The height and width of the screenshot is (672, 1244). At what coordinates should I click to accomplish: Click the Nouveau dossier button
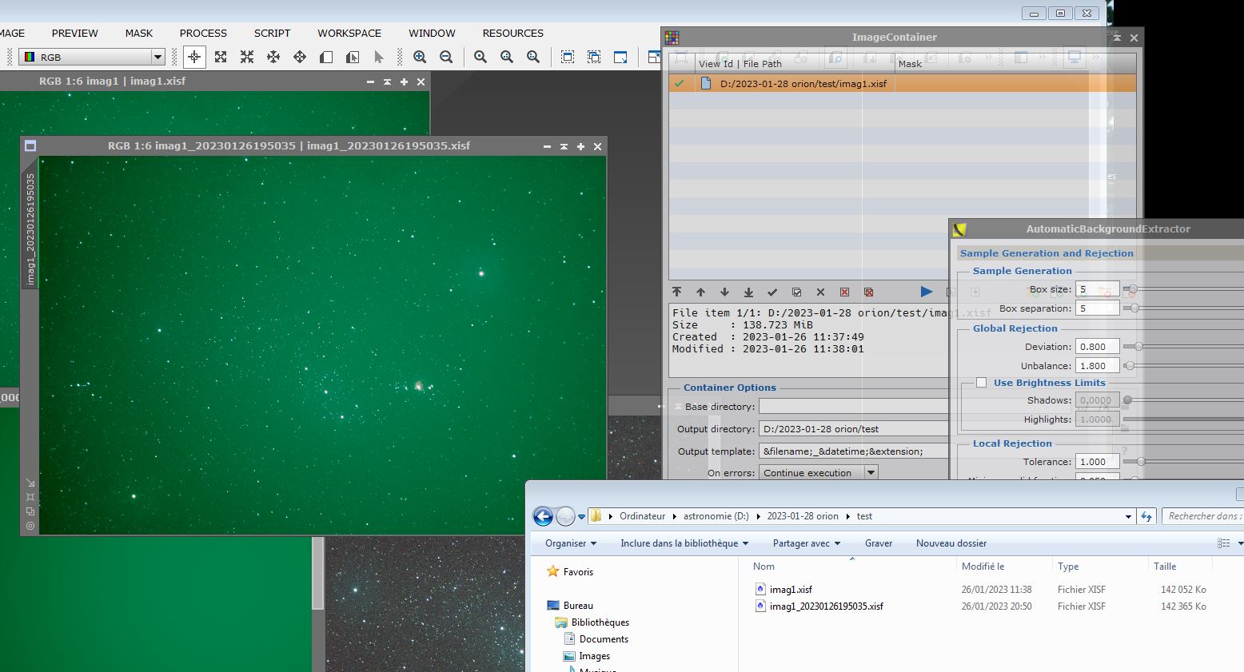coord(951,543)
